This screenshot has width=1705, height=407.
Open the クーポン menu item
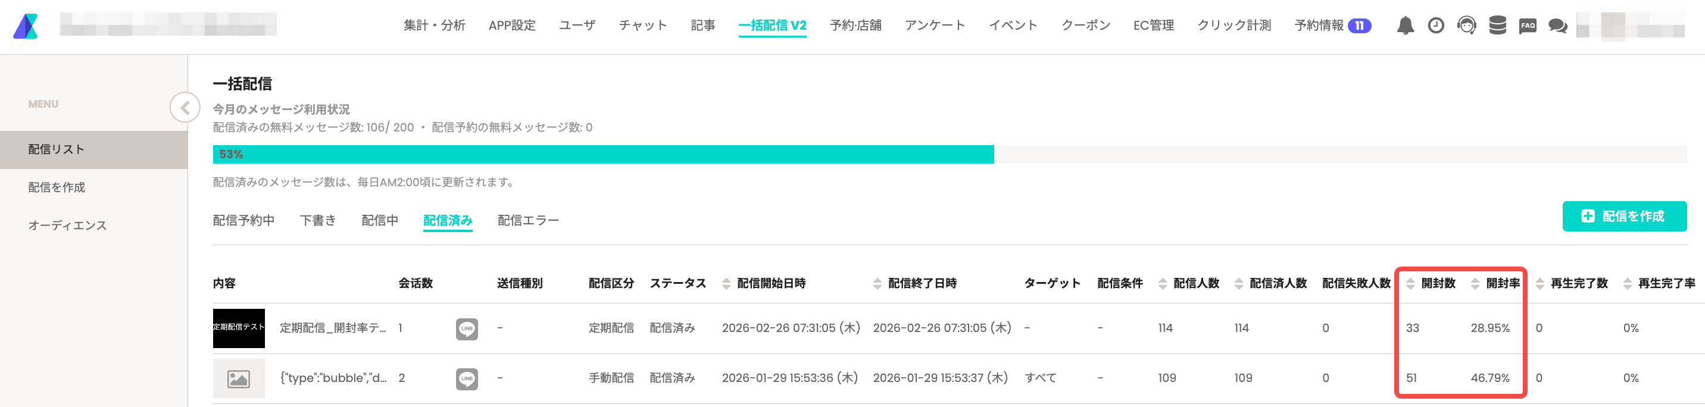[1085, 26]
